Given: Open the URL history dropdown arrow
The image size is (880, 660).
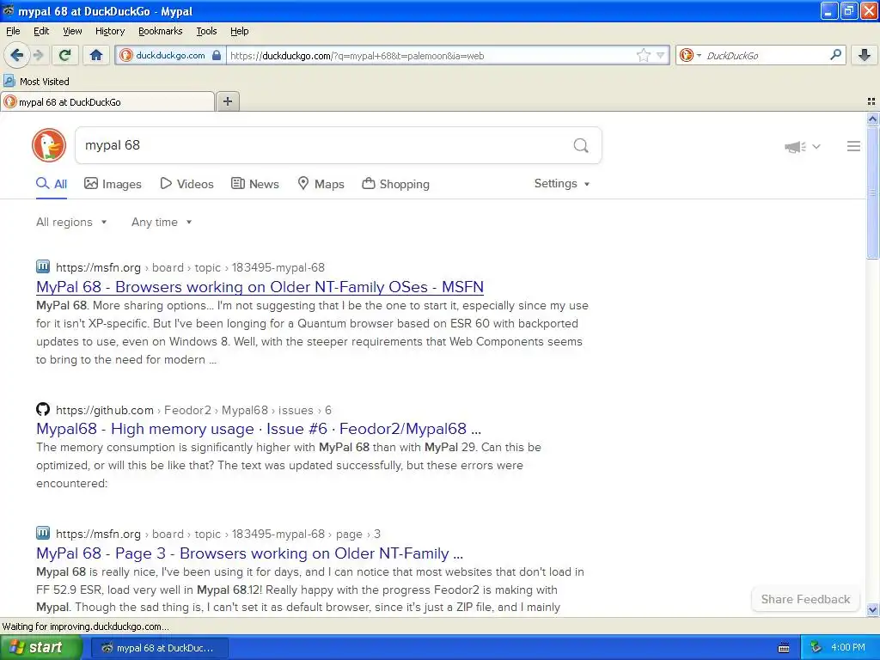Looking at the screenshot, I should pyautogui.click(x=661, y=55).
